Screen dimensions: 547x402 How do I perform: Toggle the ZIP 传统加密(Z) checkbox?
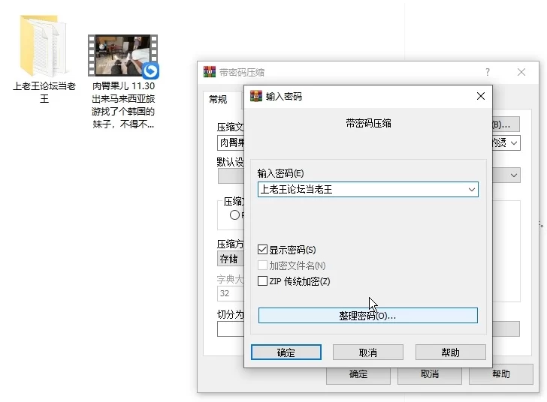point(262,280)
